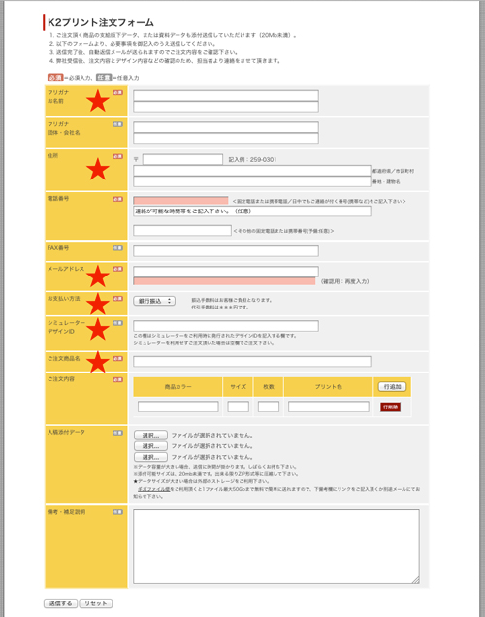Click the FAX番号 input field

click(226, 251)
